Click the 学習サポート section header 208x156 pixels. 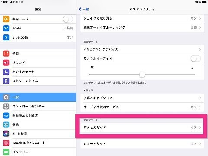click(x=91, y=120)
